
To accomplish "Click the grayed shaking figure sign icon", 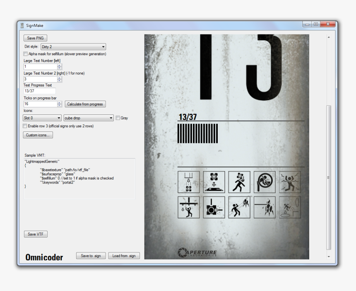I will (290, 182).
